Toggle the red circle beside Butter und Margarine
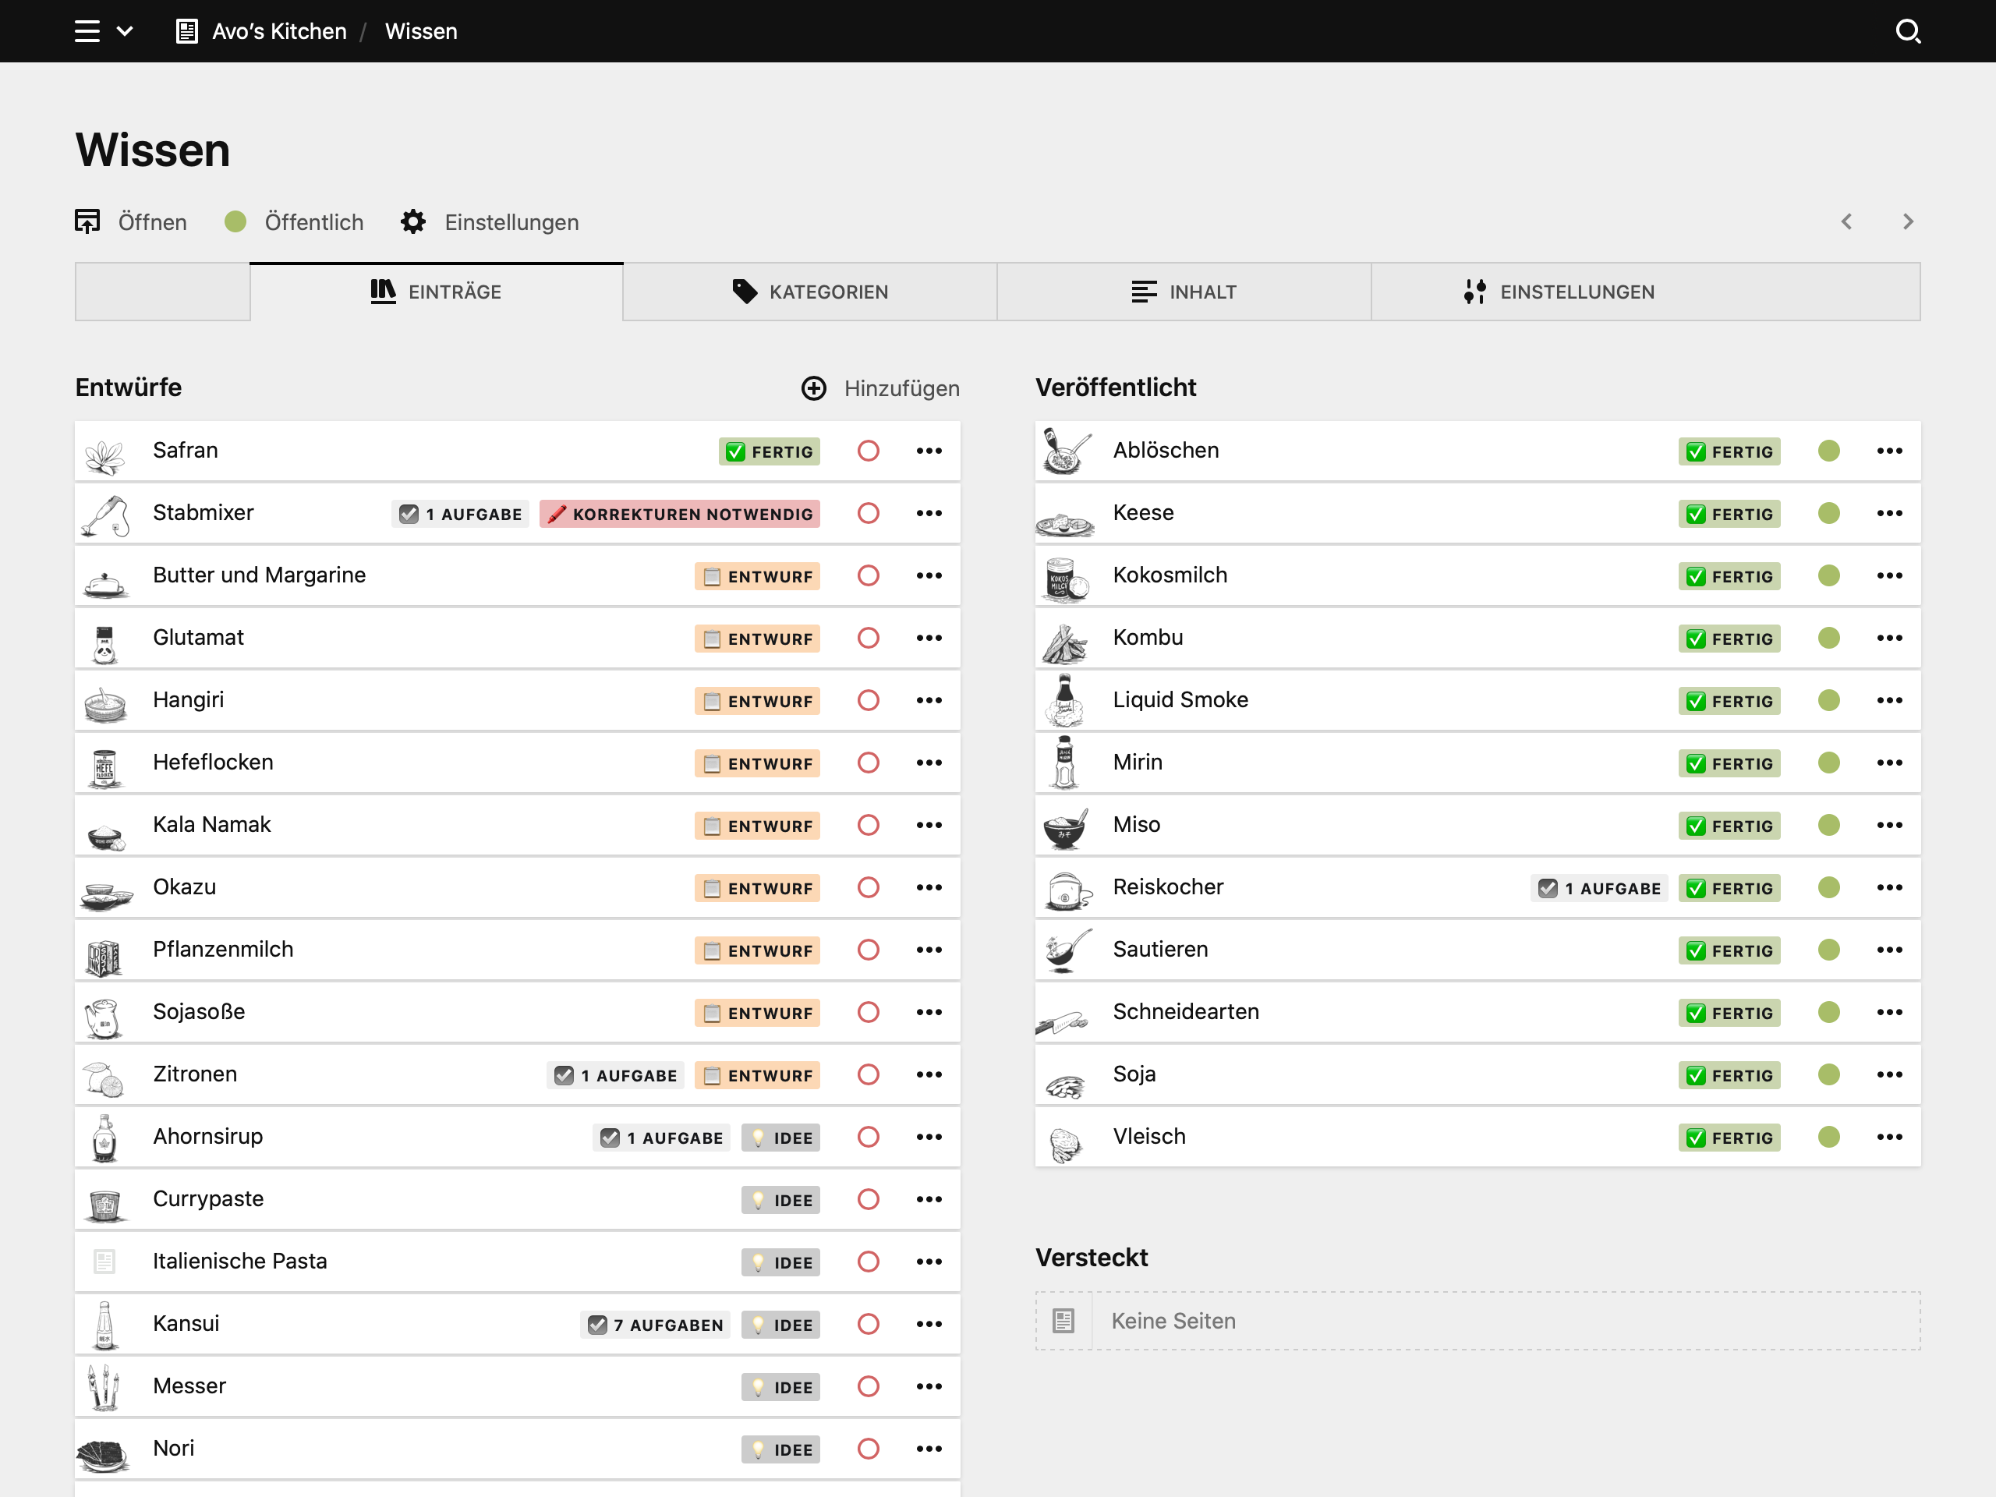 [x=868, y=575]
